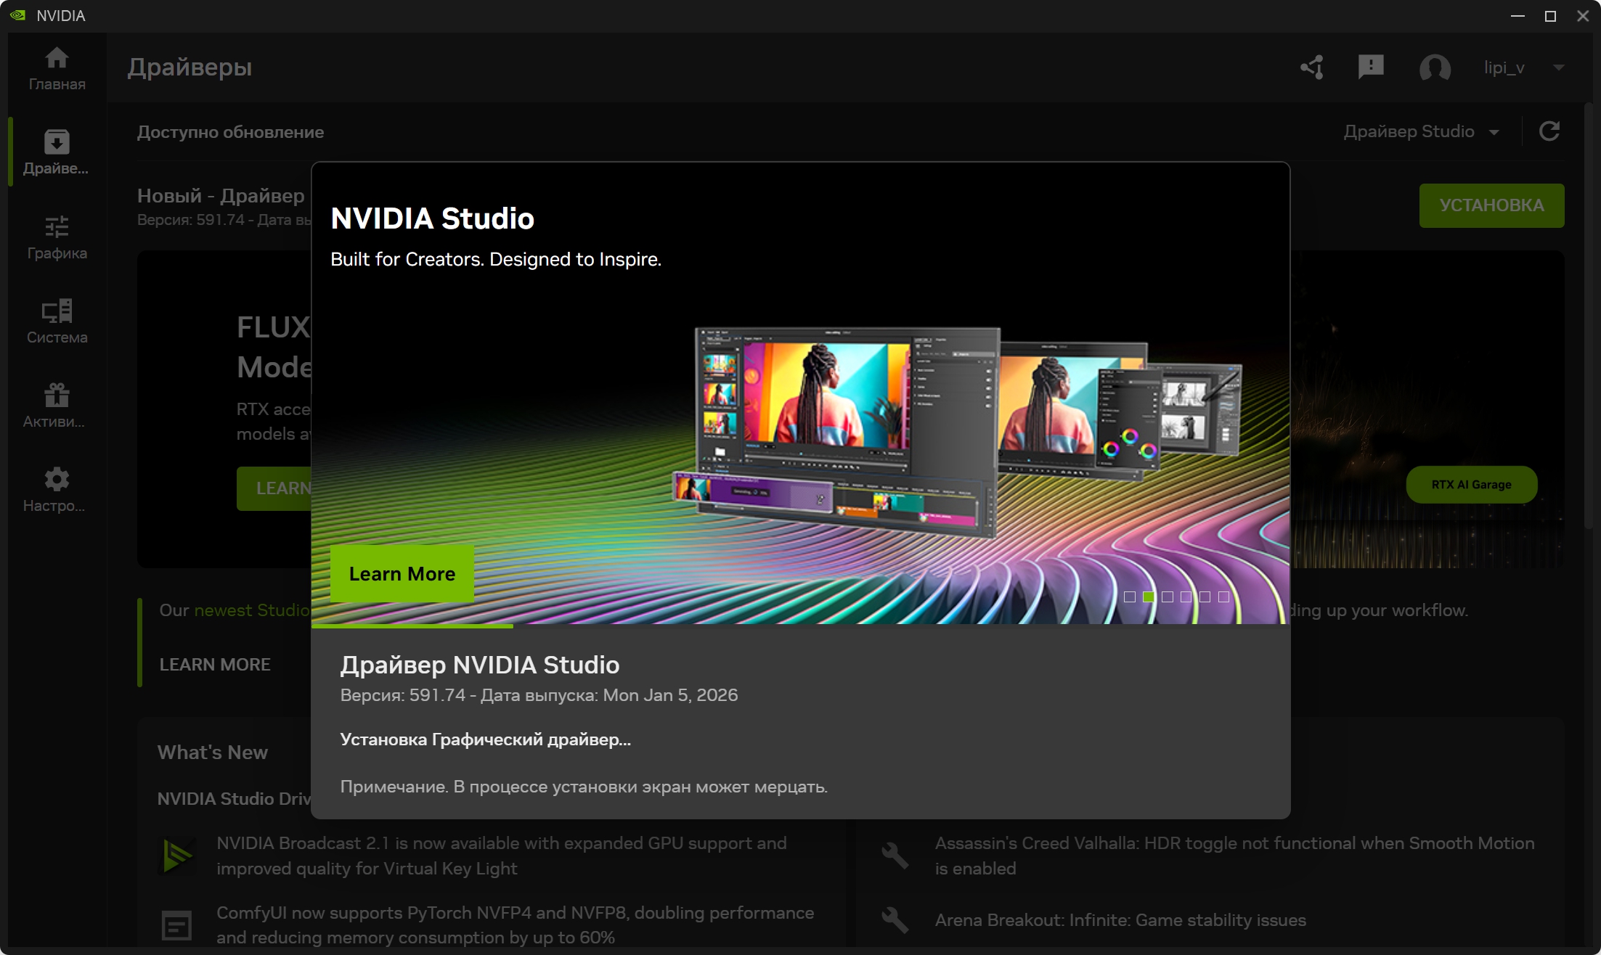The height and width of the screenshot is (955, 1601).
Task: Select the third carousel slide indicator
Action: click(1168, 597)
